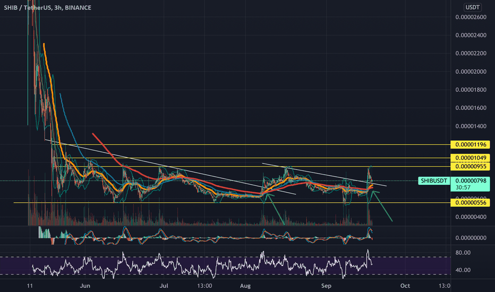The width and height of the screenshot is (495, 292).
Task: Click the 0.00002000 price axis value
Action: (x=471, y=72)
